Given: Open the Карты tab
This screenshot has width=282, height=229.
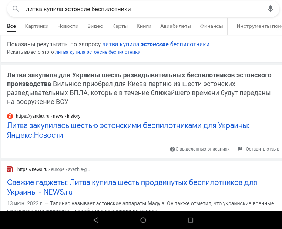Looking at the screenshot, I should (120, 26).
